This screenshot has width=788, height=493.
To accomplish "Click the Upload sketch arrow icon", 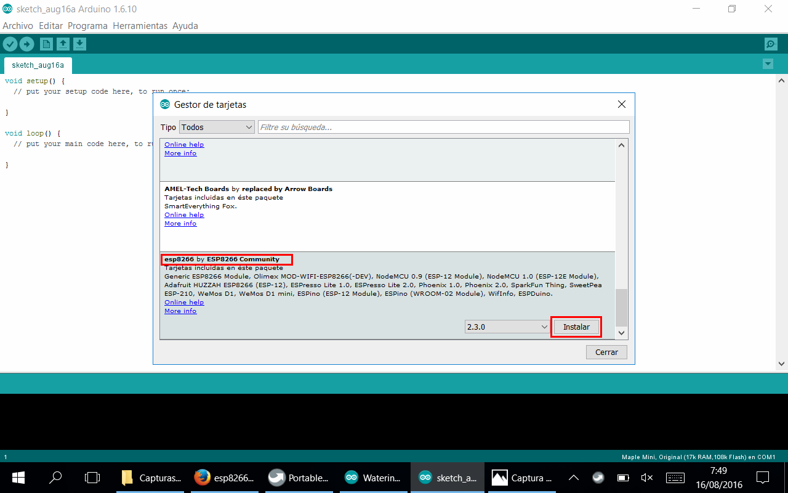I will 26,44.
